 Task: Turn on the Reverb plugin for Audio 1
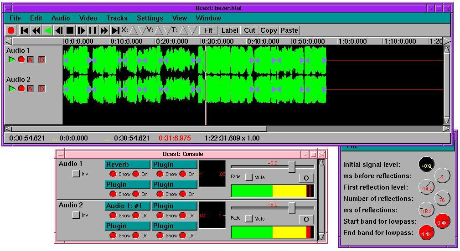[135, 174]
